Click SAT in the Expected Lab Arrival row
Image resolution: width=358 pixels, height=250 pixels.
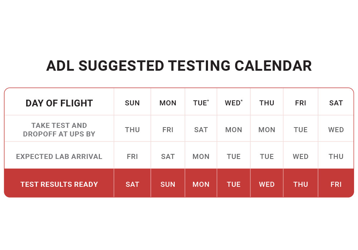[x=168, y=156]
